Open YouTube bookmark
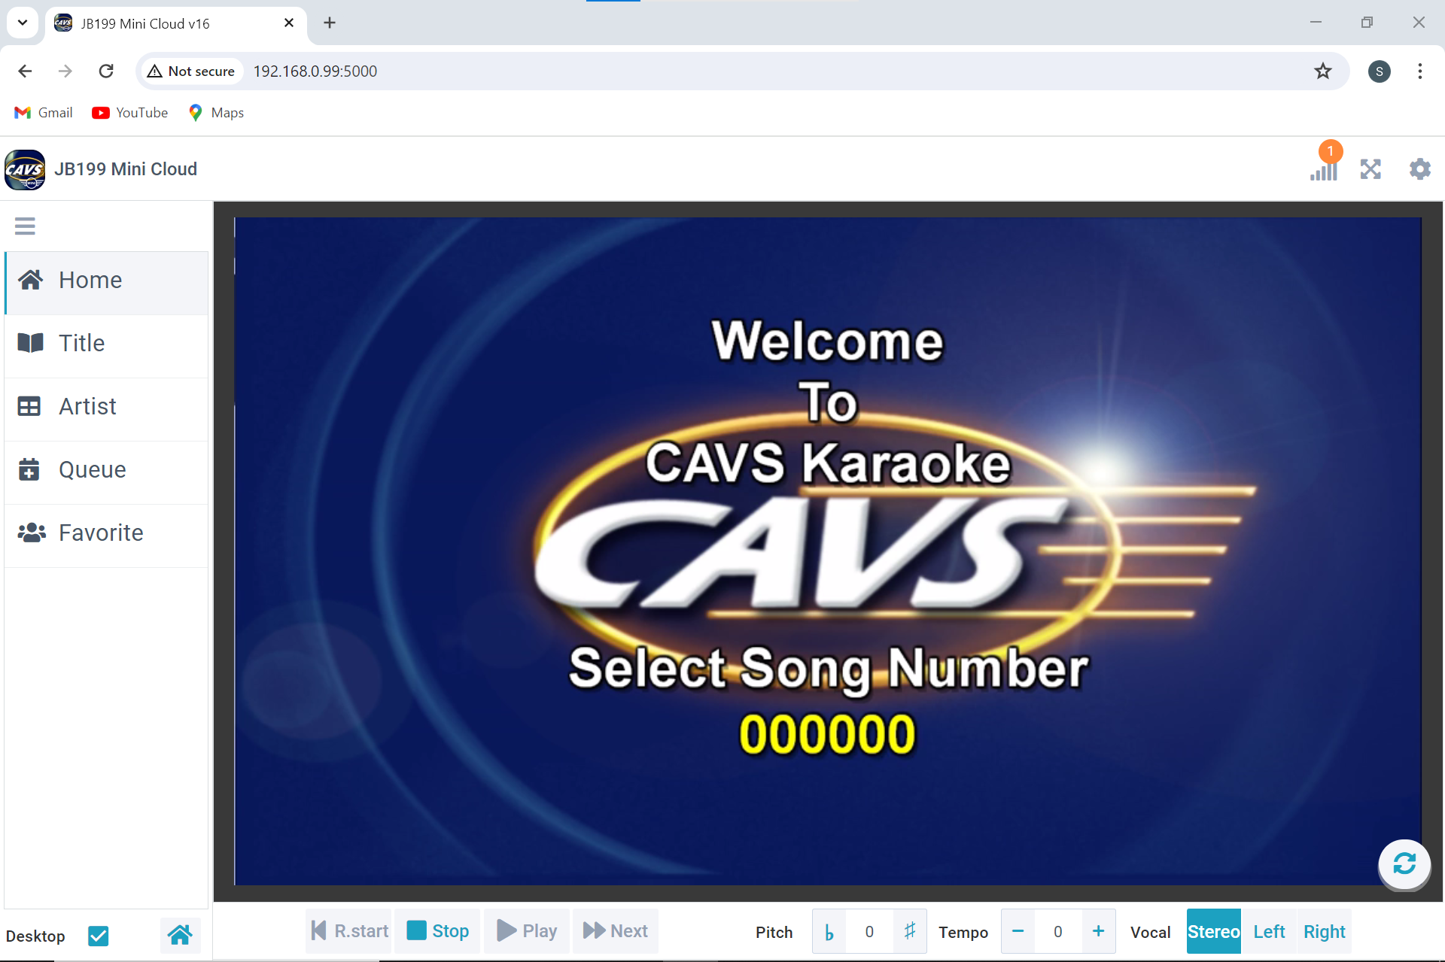This screenshot has width=1445, height=962. [x=130, y=113]
